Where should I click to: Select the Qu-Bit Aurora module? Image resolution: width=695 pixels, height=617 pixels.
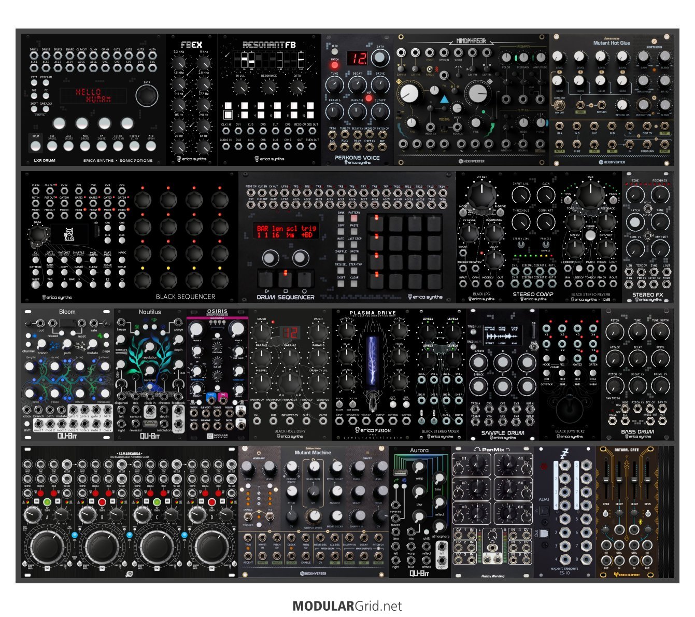pos(420,512)
